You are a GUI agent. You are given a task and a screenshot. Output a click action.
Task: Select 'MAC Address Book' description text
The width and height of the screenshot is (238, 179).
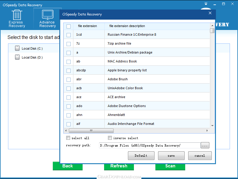point(122,62)
